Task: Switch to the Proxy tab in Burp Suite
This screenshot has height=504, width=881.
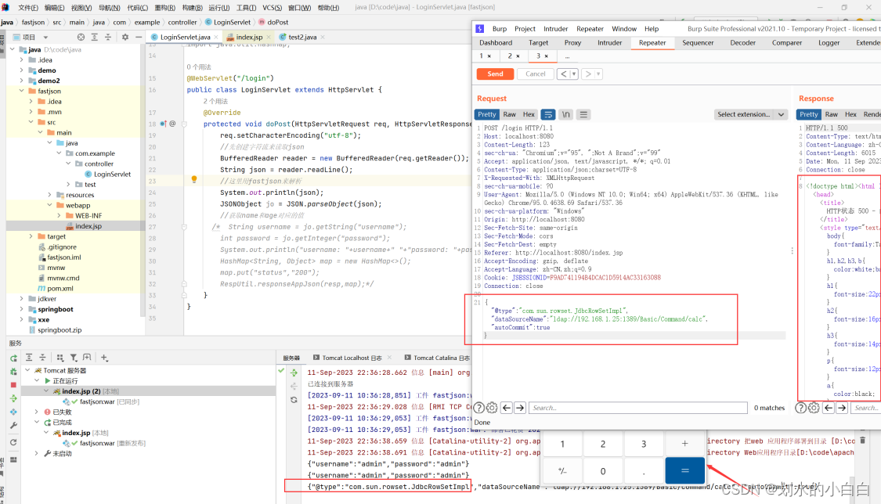Action: 572,43
